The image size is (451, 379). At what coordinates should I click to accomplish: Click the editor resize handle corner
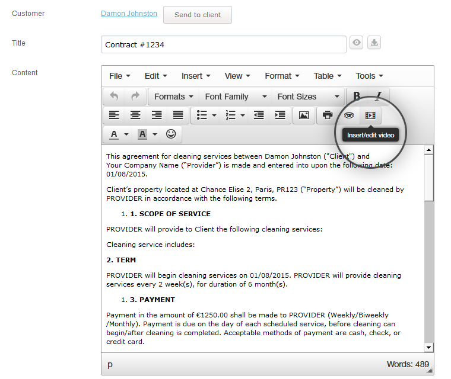coord(430,371)
